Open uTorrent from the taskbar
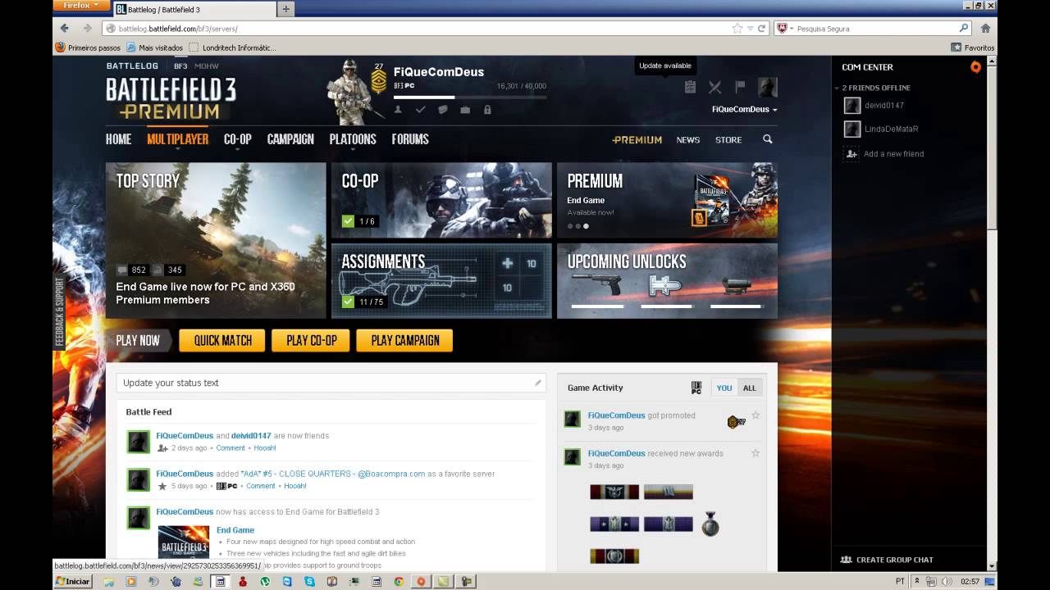1050x590 pixels. (265, 582)
